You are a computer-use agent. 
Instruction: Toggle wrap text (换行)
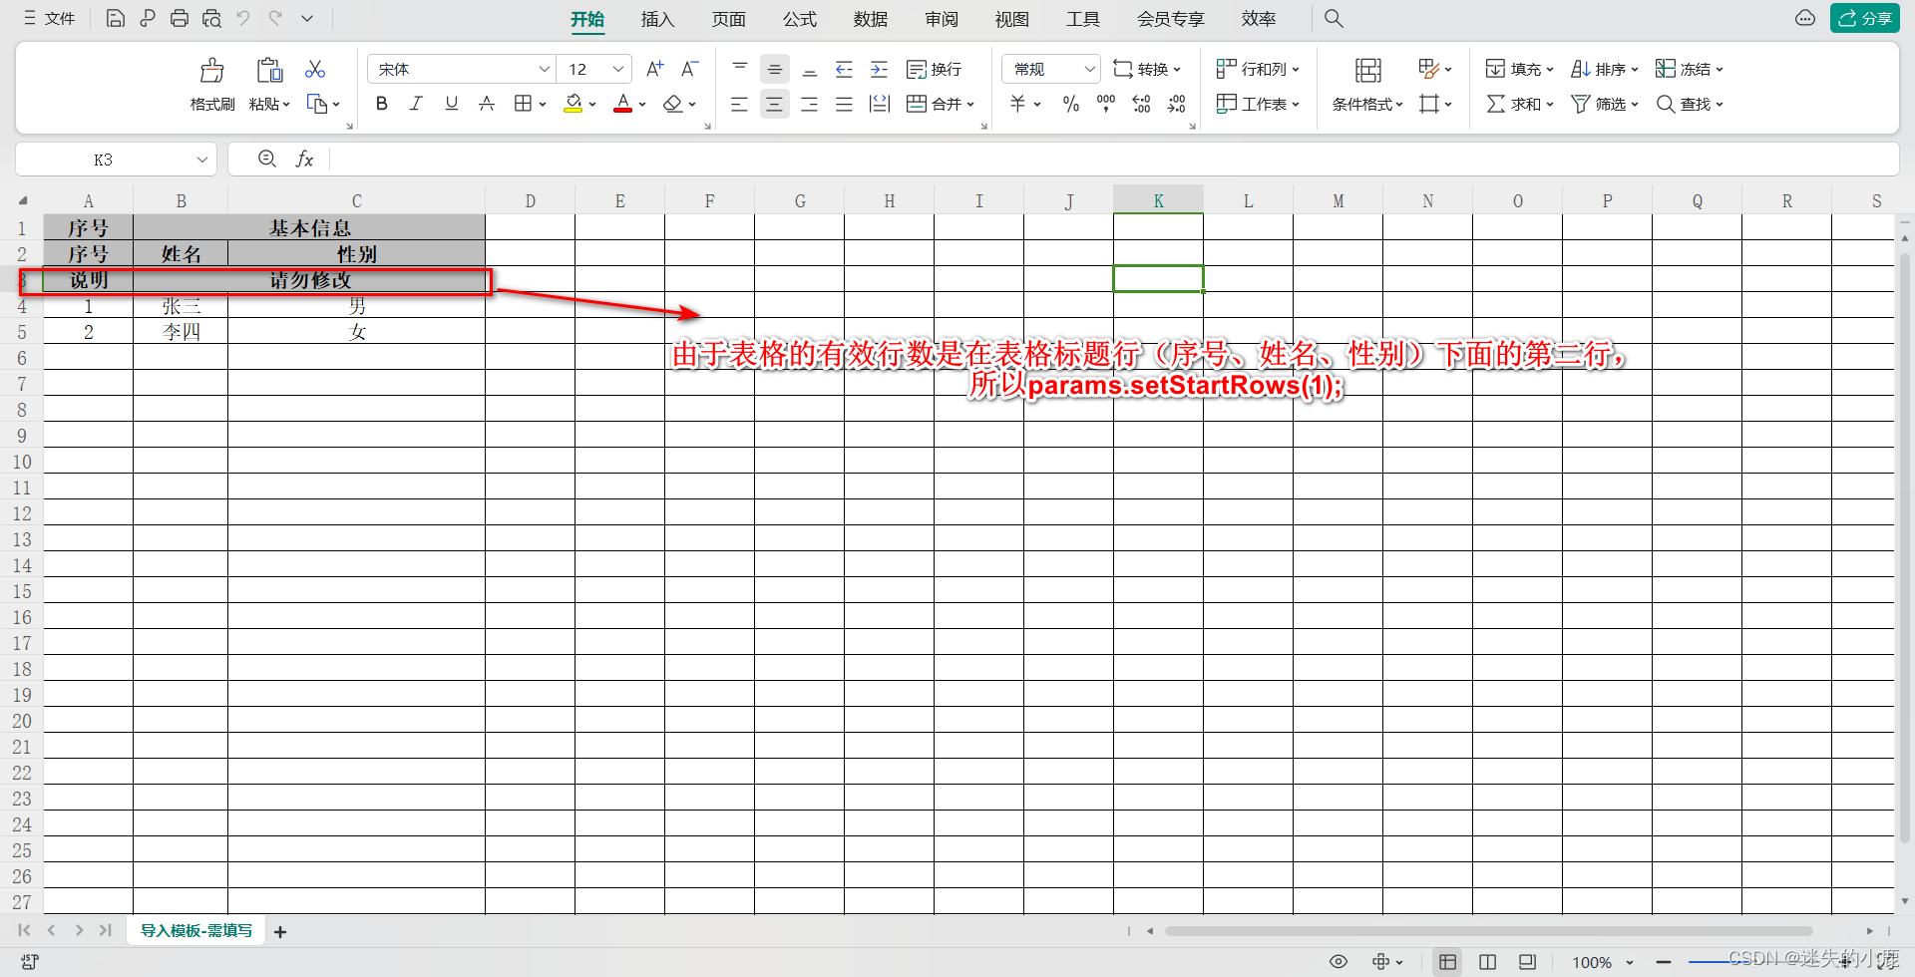point(934,69)
